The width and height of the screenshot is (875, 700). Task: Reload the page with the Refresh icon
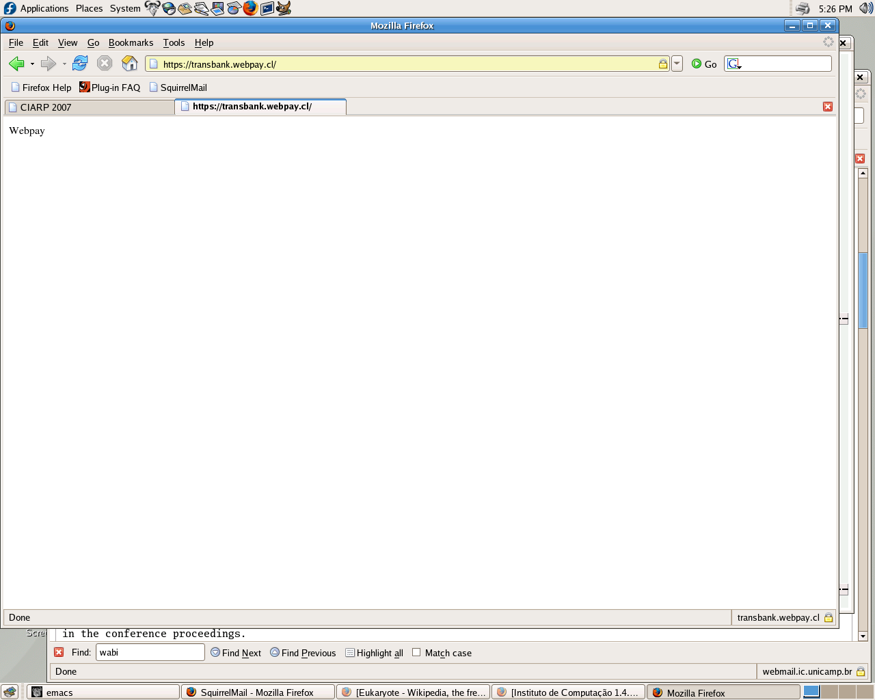click(80, 64)
